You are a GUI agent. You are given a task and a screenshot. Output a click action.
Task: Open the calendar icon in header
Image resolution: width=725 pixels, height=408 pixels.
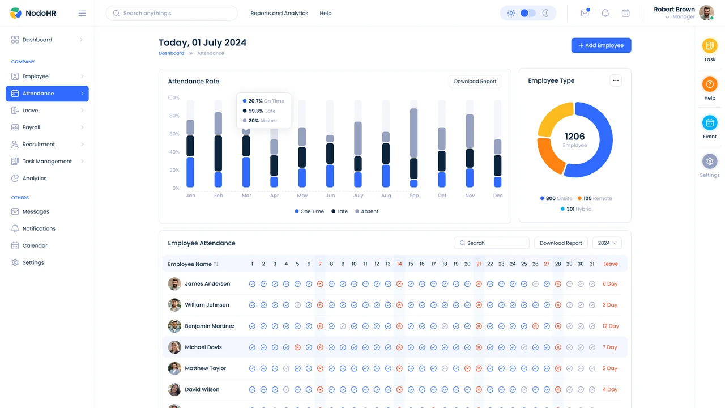[625, 13]
